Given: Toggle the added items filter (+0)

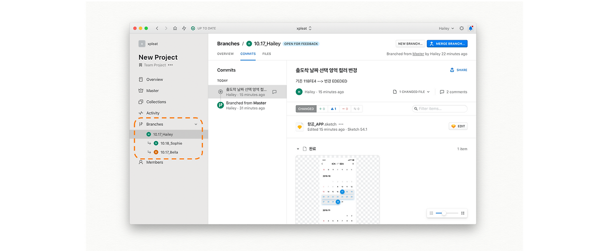Looking at the screenshot, I should point(322,109).
